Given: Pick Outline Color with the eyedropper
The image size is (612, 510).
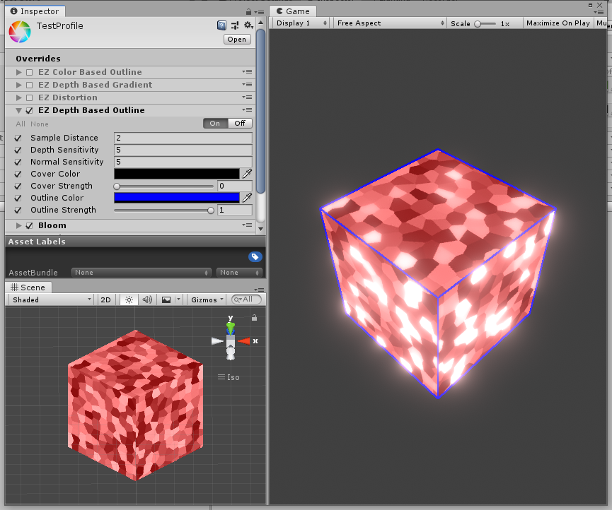Looking at the screenshot, I should 247,198.
